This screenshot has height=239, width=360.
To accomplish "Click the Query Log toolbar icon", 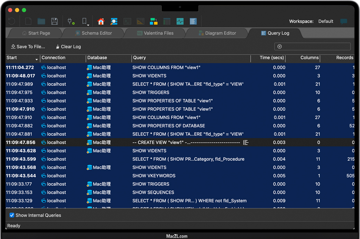I will pyautogui.click(x=193, y=21).
